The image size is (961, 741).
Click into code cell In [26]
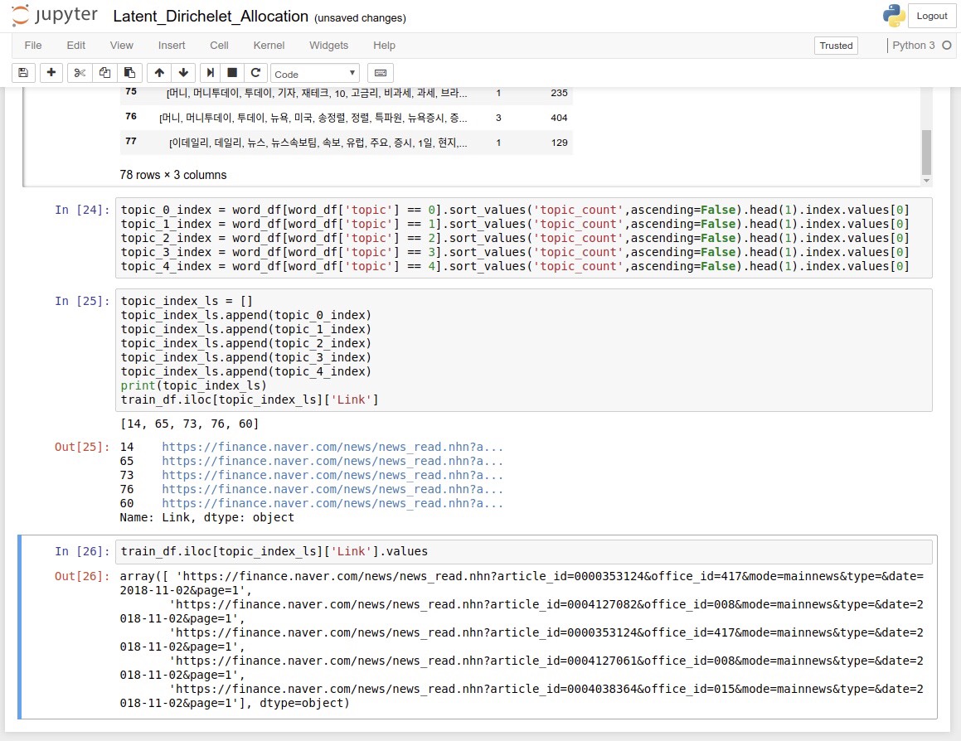523,552
